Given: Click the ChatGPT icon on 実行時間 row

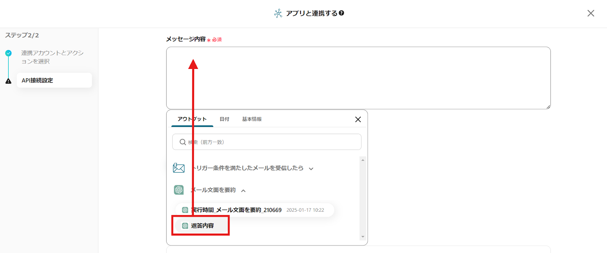Looking at the screenshot, I should click(185, 210).
